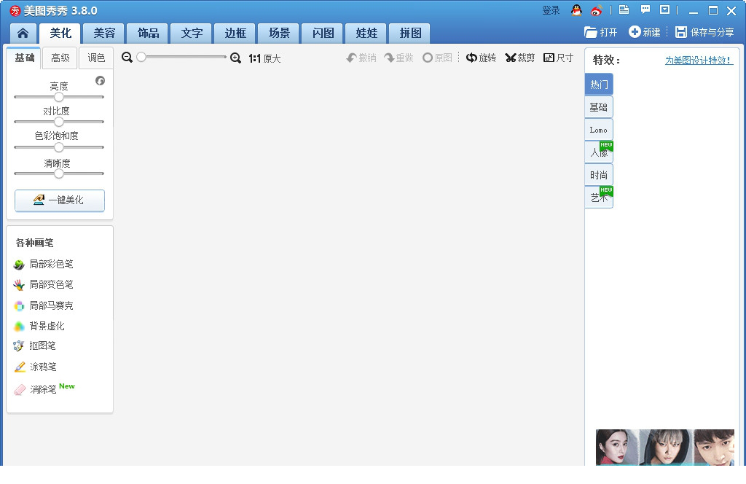Open the 尺寸 resize tool
746x484 pixels.
558,58
